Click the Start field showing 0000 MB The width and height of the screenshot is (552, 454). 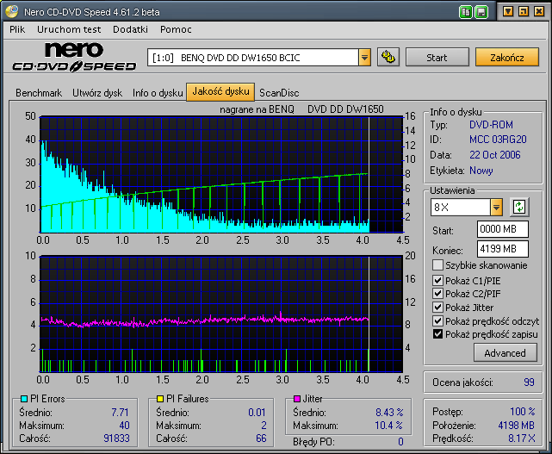click(502, 229)
